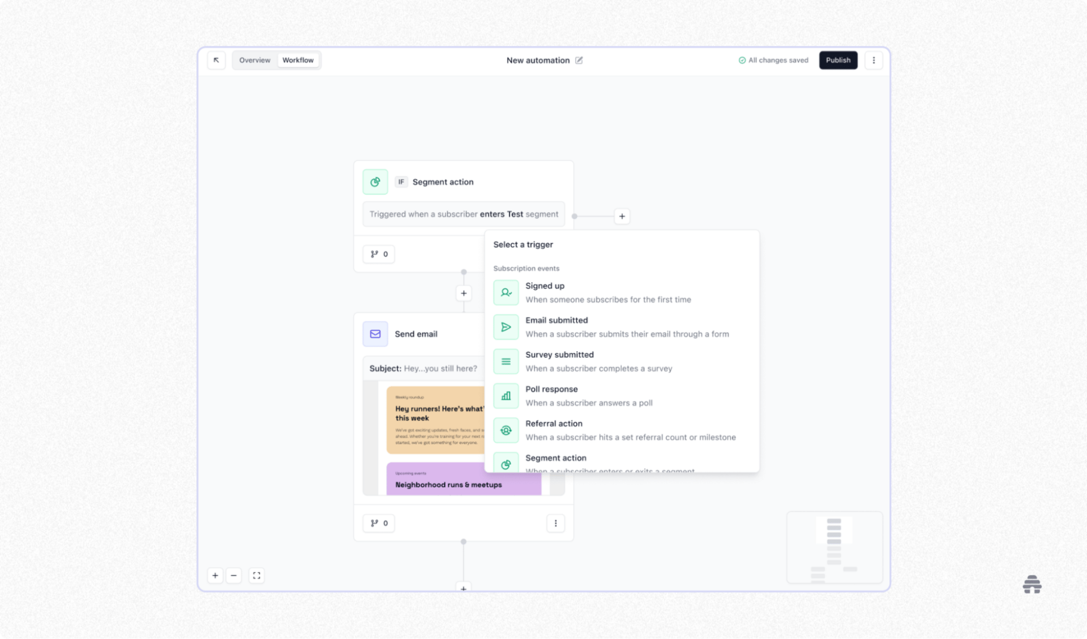Open Send email step options menu
The width and height of the screenshot is (1087, 639).
click(x=555, y=523)
